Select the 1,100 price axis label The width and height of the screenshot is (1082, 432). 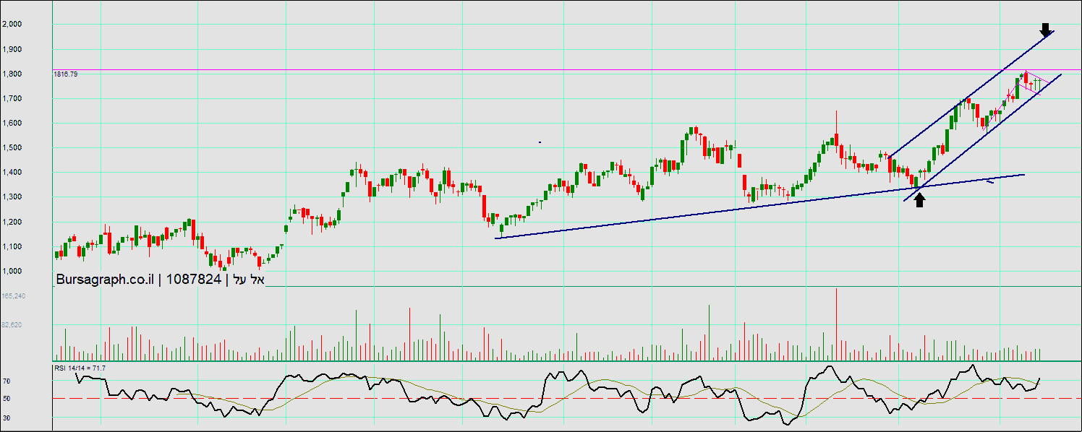(12, 246)
